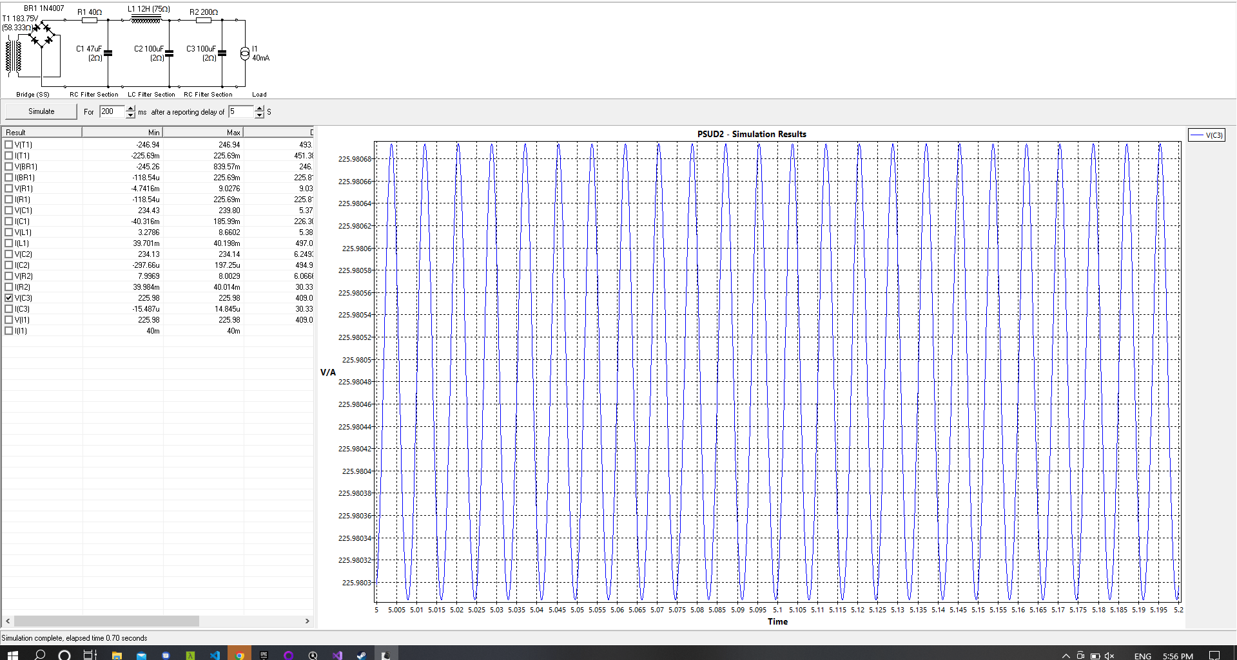Open the Action Center notifications icon
The height and width of the screenshot is (660, 1237).
point(1214,655)
